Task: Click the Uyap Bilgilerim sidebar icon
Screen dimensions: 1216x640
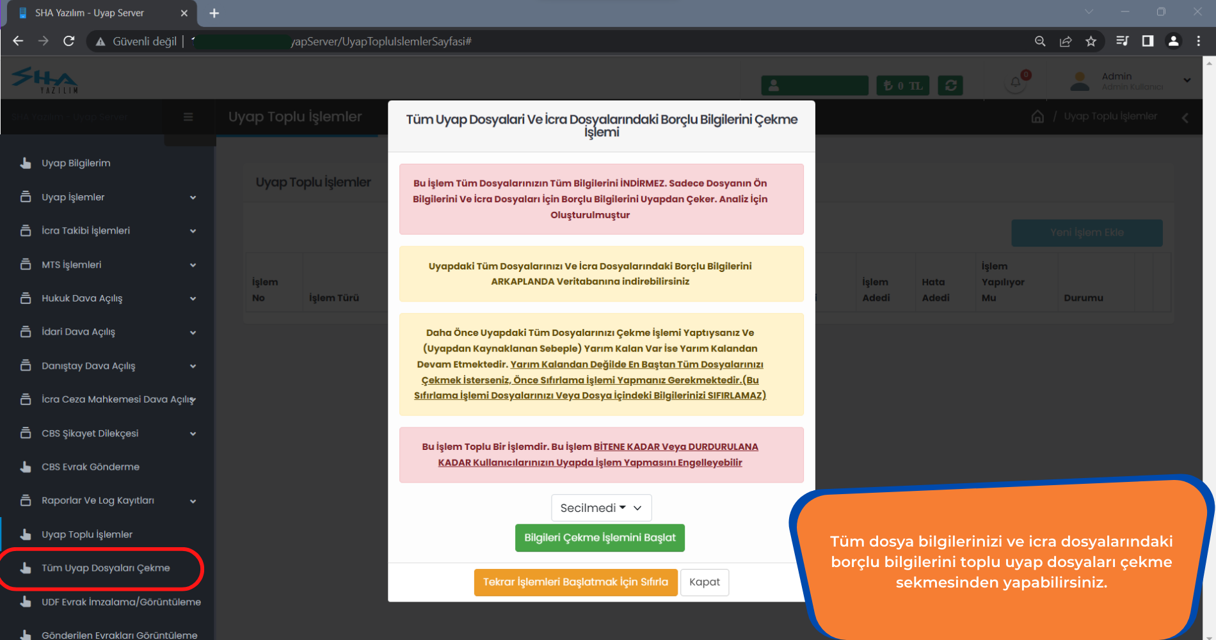Action: coord(26,163)
